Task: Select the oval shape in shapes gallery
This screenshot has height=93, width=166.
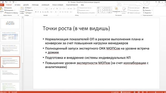Action: tap(107, 8)
